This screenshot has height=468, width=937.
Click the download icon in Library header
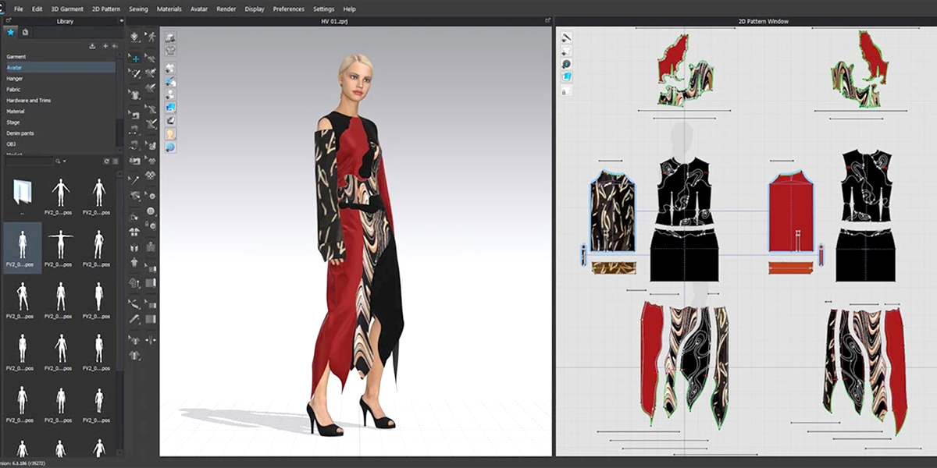(93, 46)
